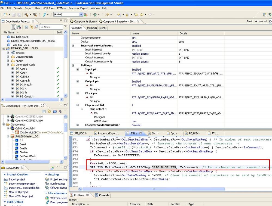Screen dimensions: 272x206
Task: Click the Build settings link
Action: pyautogui.click(x=58, y=183)
